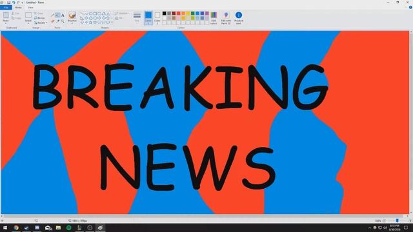Viewport: 413px width, 232px height.
Task: Choose the Five-point star shape
Action: click(x=90, y=23)
